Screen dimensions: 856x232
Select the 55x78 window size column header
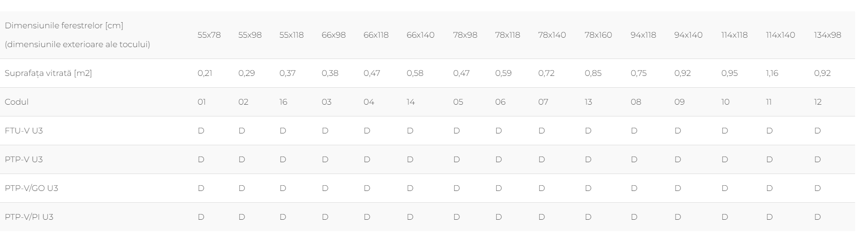[209, 35]
